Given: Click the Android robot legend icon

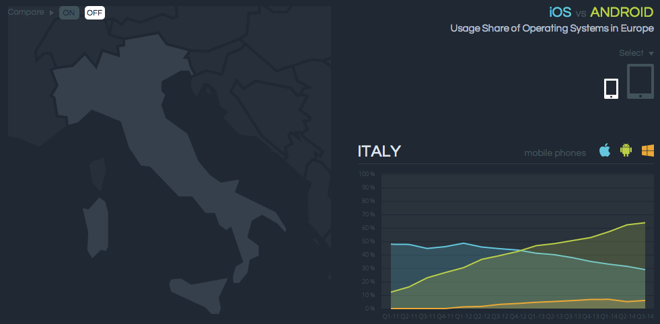Looking at the screenshot, I should coord(626,151).
